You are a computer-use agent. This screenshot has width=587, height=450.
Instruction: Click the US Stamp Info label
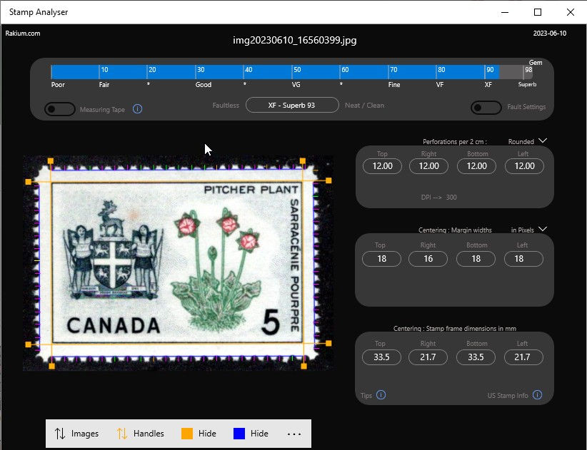pos(508,395)
